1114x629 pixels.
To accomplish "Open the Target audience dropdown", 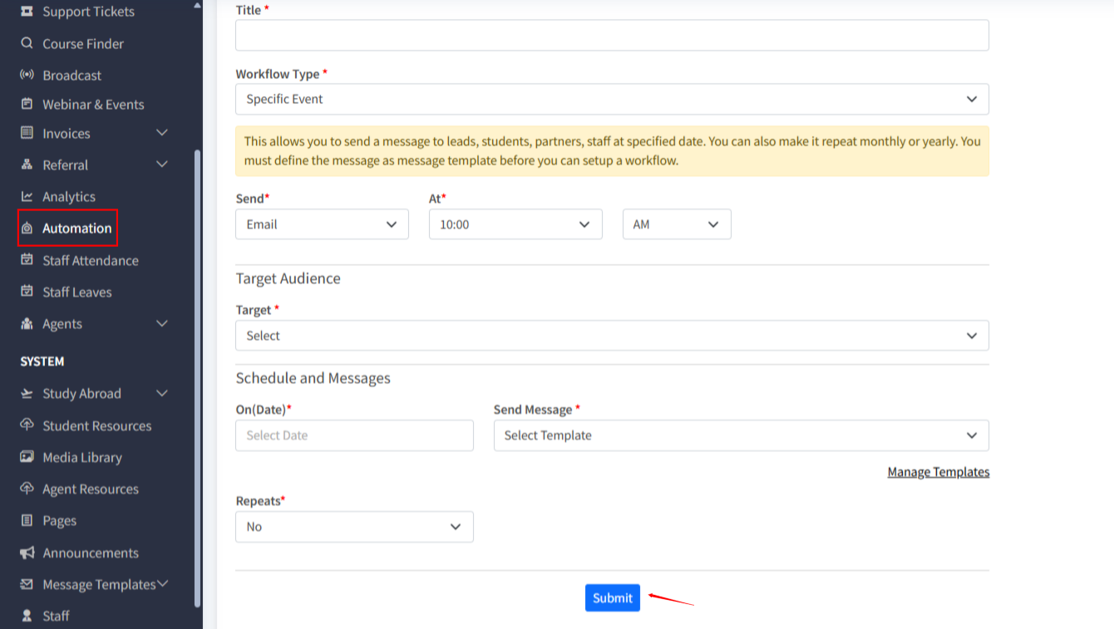I will tap(612, 336).
